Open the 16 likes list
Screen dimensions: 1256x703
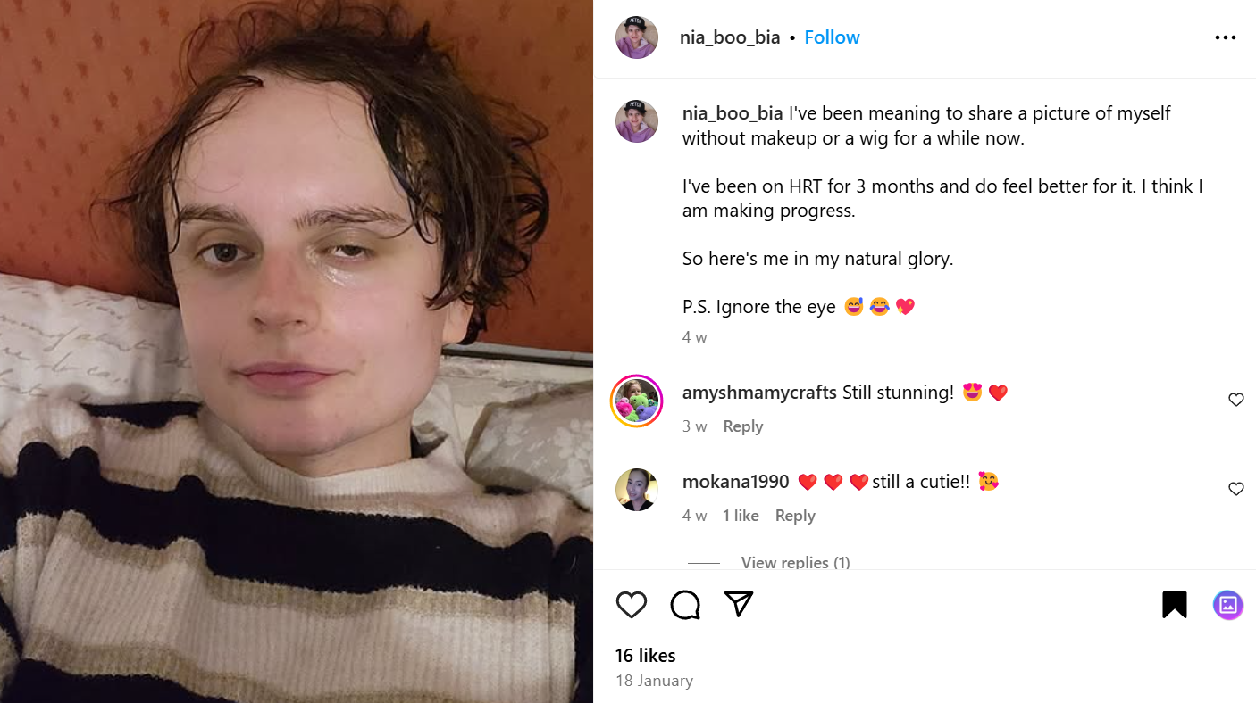[645, 656]
